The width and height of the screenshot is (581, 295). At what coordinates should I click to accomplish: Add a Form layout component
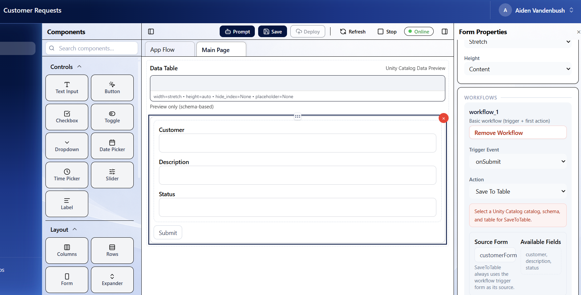67,280
